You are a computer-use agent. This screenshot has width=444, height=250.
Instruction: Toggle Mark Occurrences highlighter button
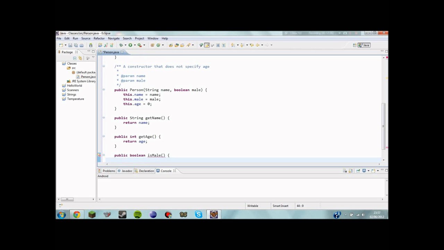(207, 45)
